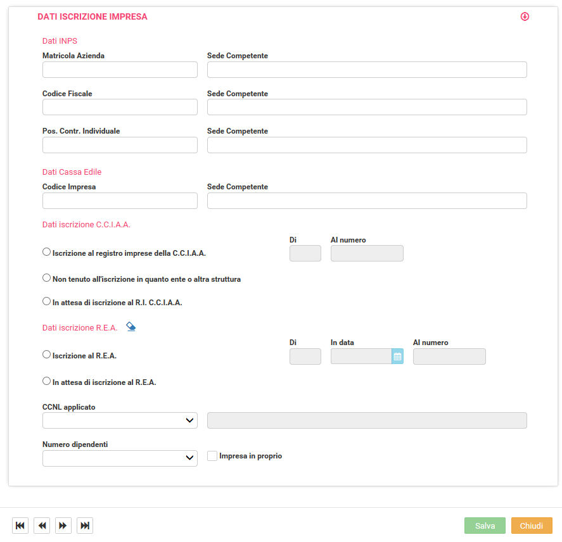This screenshot has width=562, height=542.
Task: Focus the Codice Fiscale input field
Action: [x=120, y=107]
